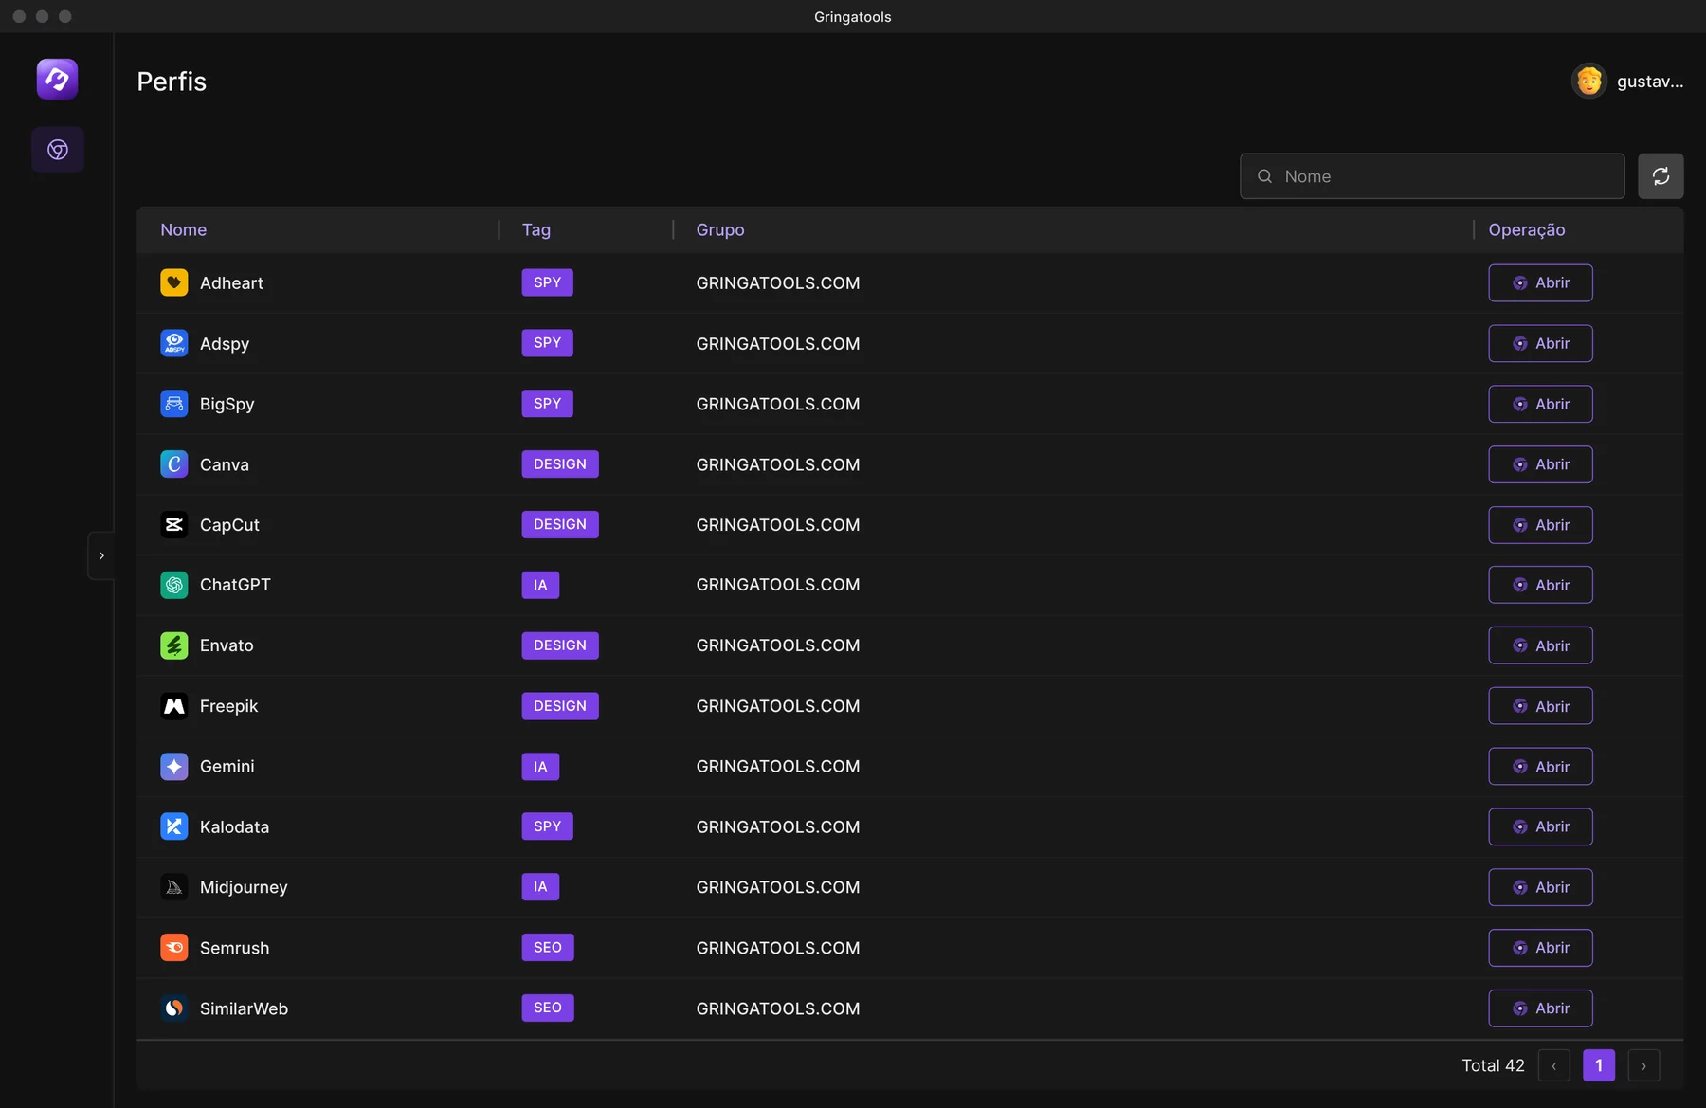
Task: Refresh the profiles list
Action: point(1661,176)
